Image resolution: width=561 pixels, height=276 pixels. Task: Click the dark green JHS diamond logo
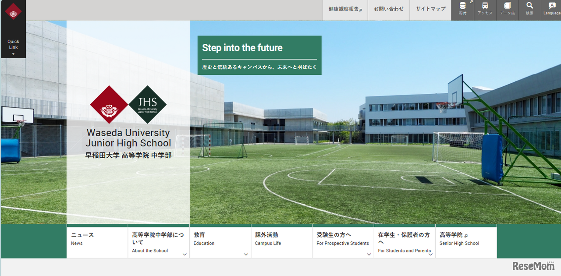pyautogui.click(x=147, y=105)
